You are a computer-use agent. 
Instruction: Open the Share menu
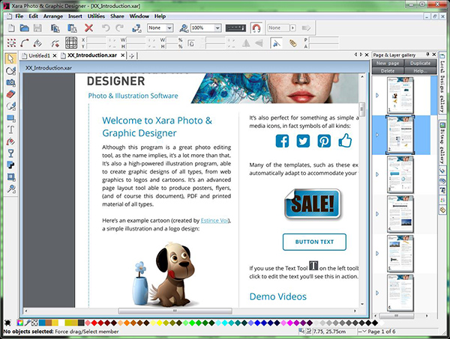tap(117, 16)
